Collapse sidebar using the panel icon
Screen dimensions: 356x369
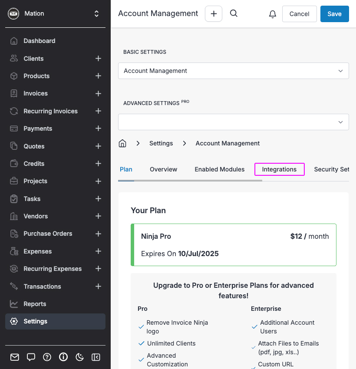pos(96,357)
